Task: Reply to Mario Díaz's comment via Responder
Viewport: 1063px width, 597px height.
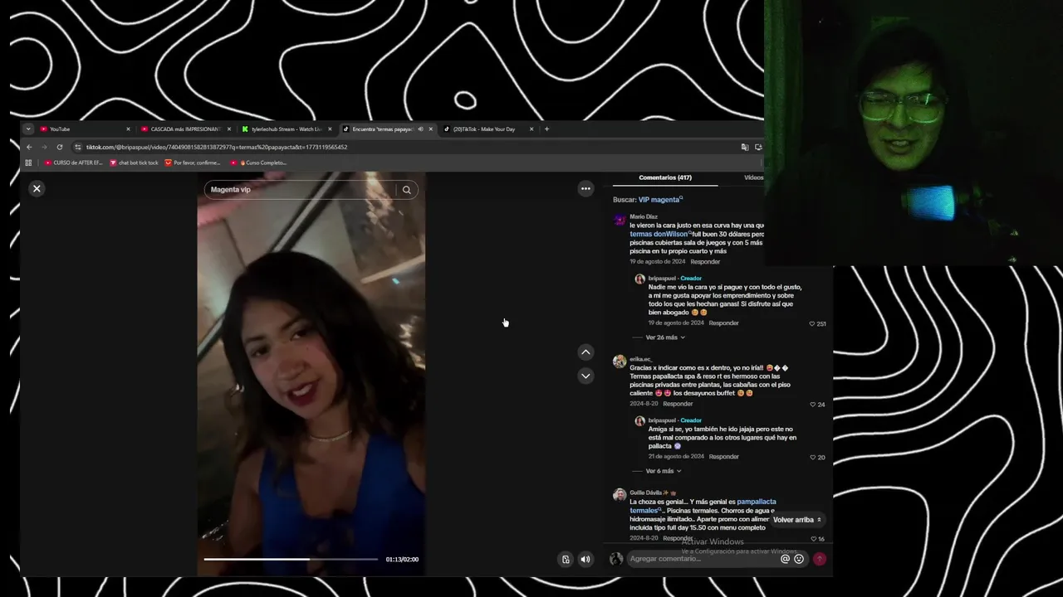Action: 705,261
